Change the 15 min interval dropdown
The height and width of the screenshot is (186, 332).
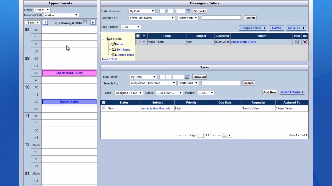(32, 23)
